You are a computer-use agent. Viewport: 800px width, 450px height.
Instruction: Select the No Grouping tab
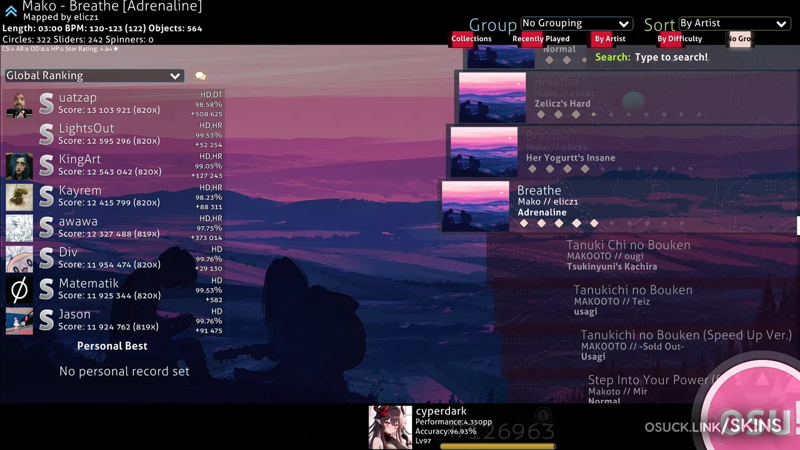click(739, 39)
